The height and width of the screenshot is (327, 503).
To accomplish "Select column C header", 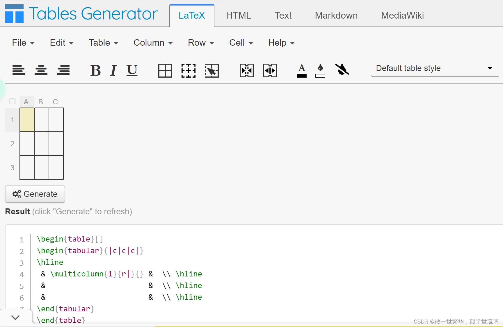I will click(x=56, y=102).
